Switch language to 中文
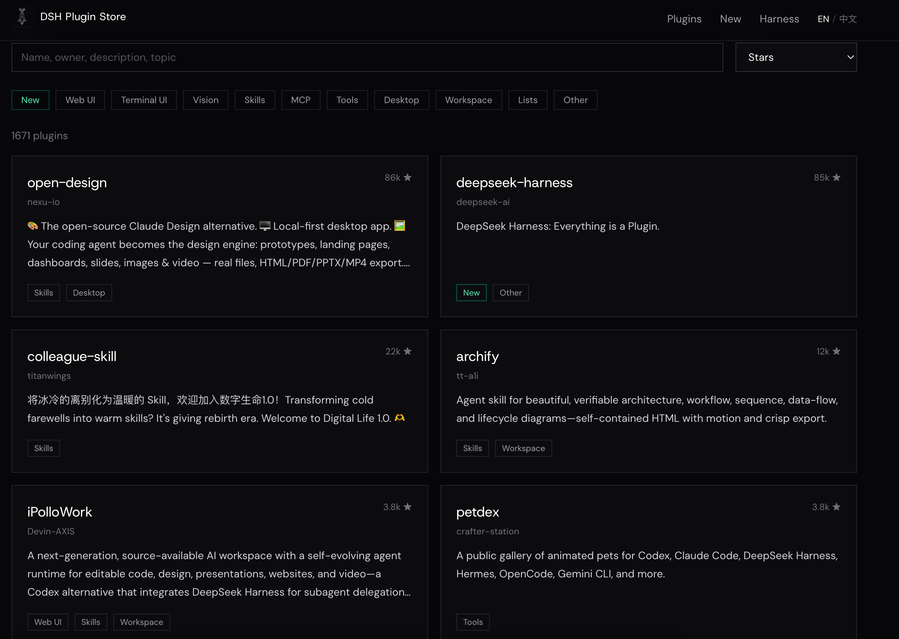Viewport: 899px width, 639px height. tap(848, 19)
